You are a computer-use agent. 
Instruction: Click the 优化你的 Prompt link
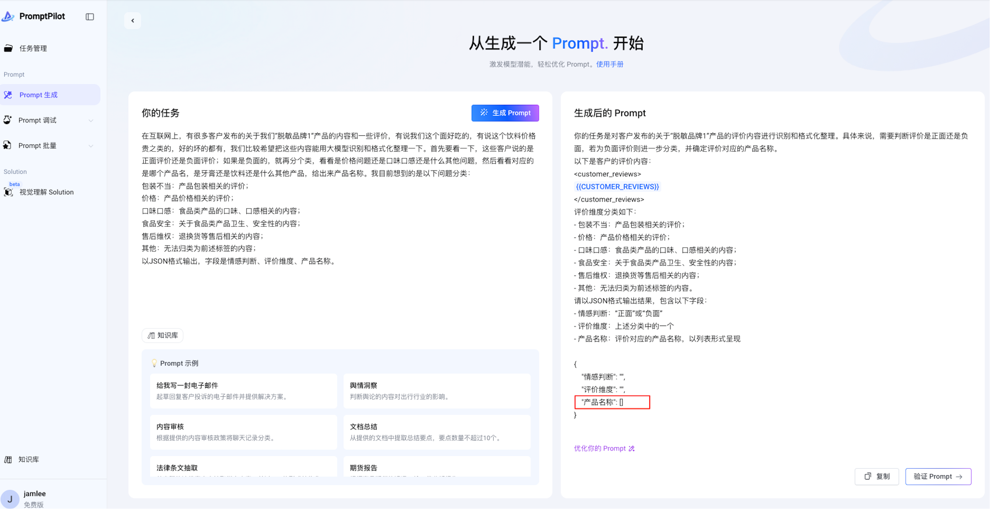pyautogui.click(x=604, y=448)
